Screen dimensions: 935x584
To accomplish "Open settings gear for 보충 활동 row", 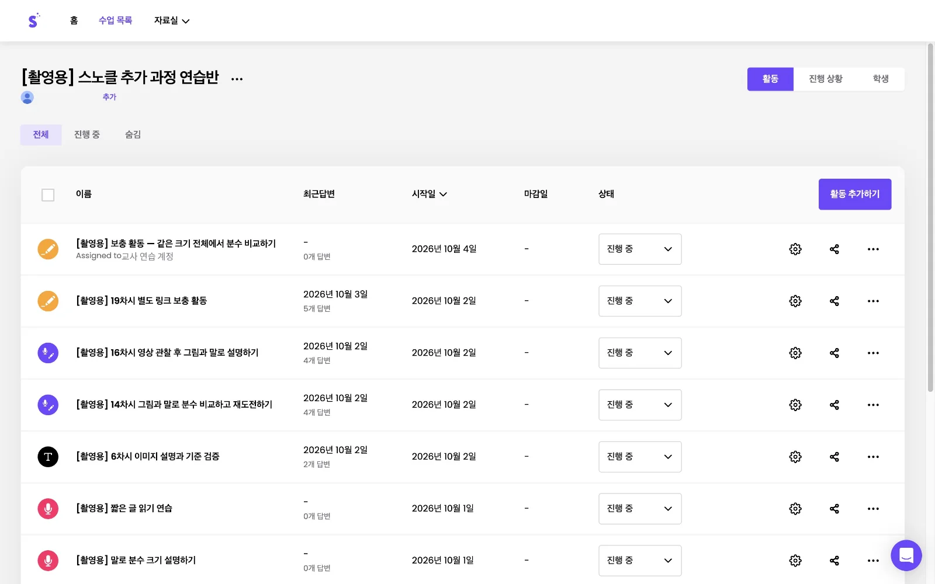I will coord(795,249).
